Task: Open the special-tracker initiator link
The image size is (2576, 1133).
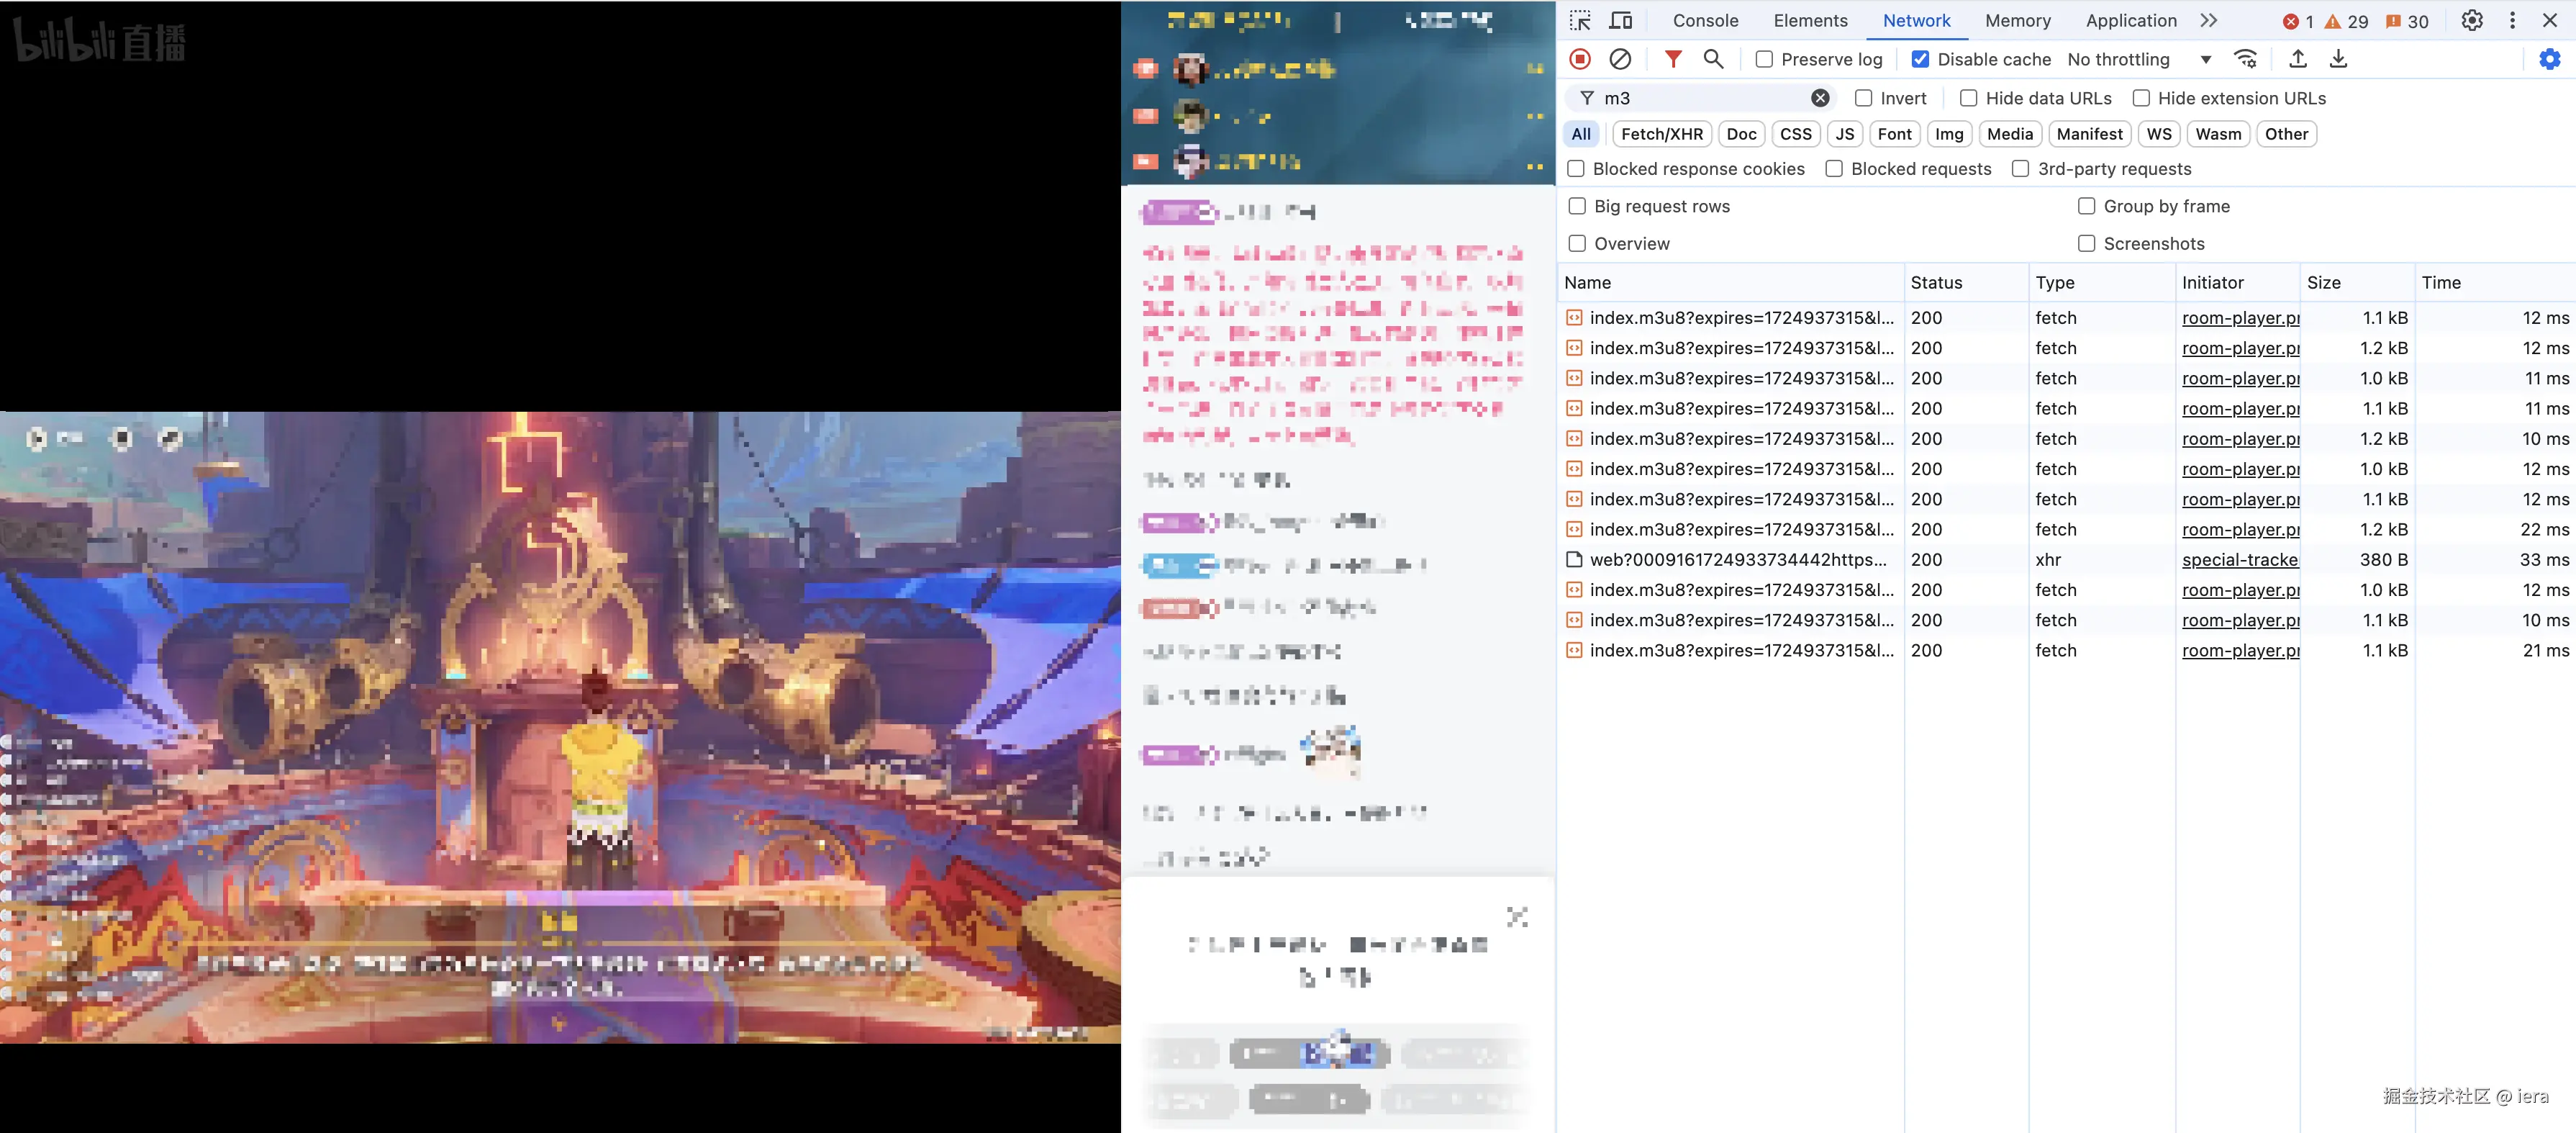Action: (2240, 560)
